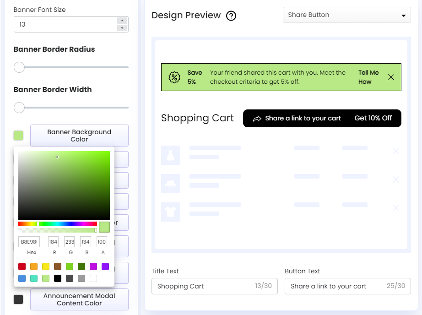Click the Announcement Modal Content Color button
The width and height of the screenshot is (422, 315).
tap(79, 299)
